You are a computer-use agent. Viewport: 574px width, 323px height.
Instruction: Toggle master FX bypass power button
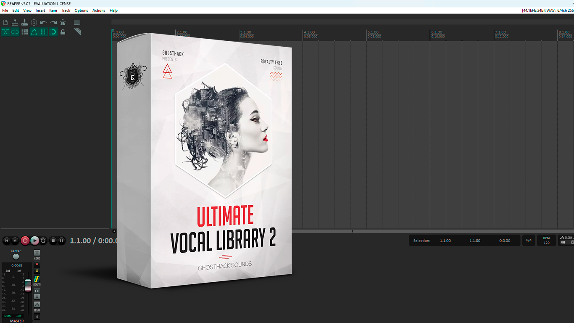pyautogui.click(x=37, y=297)
